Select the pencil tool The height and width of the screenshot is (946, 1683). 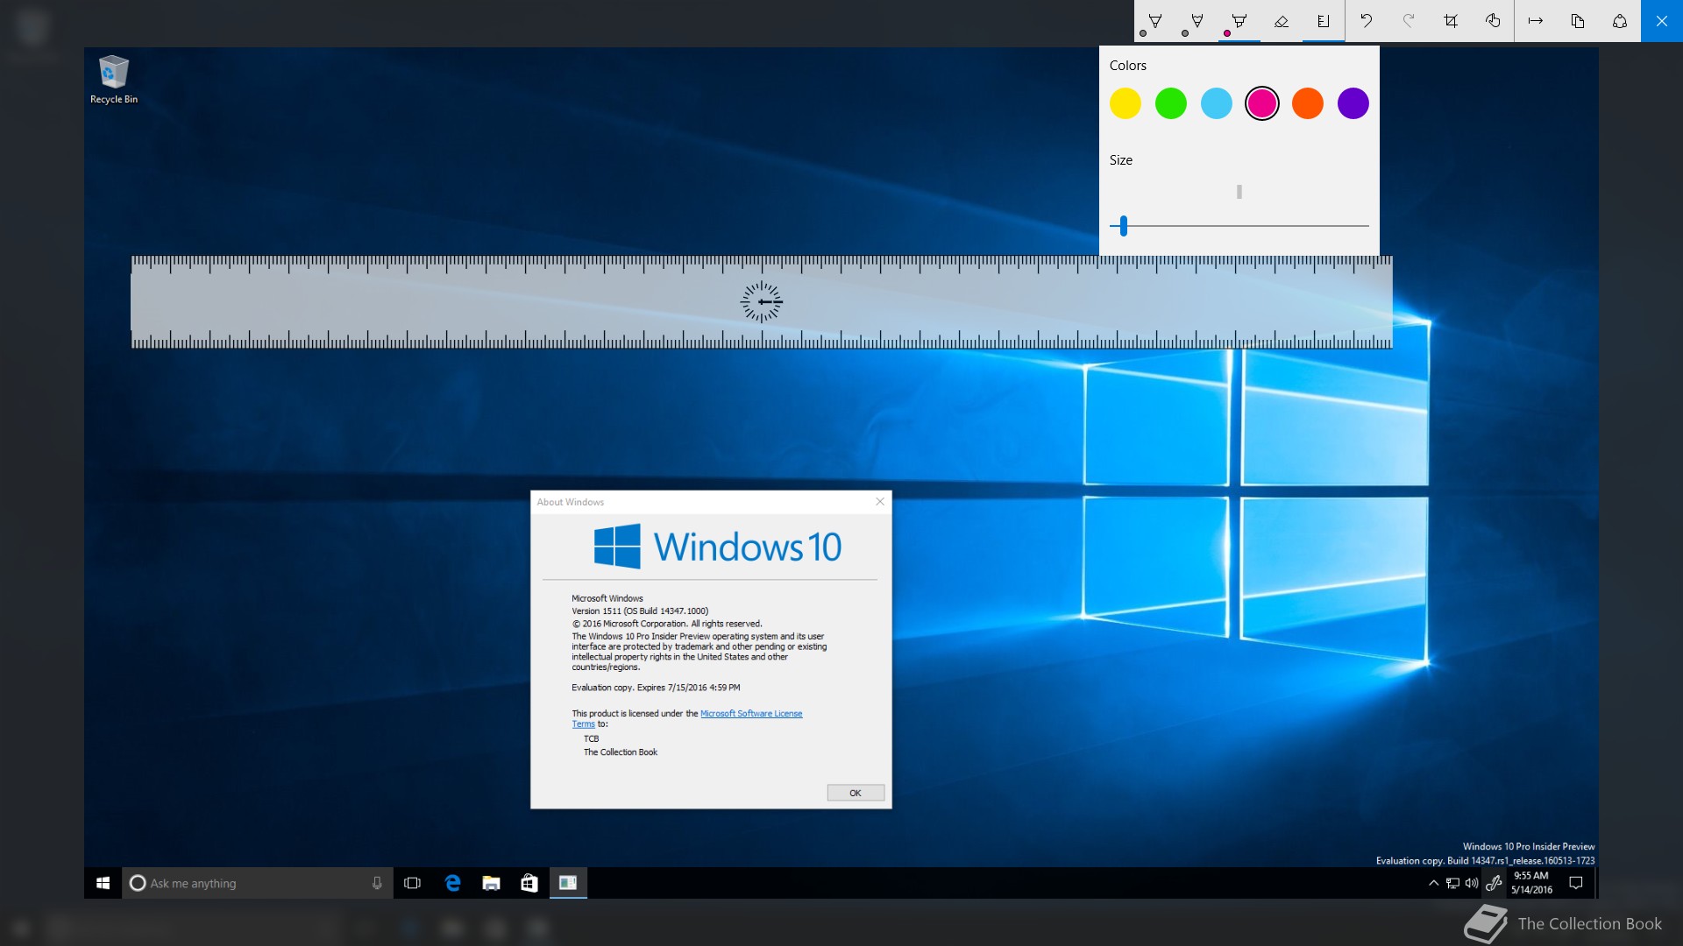point(1197,21)
